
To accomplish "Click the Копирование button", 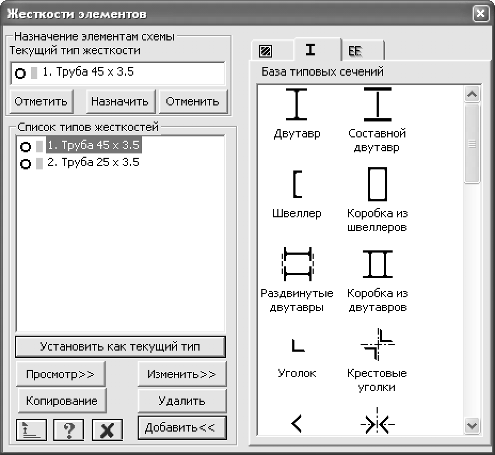I will click(x=62, y=401).
